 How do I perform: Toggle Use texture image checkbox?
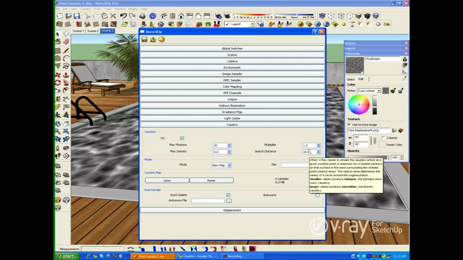click(x=349, y=125)
